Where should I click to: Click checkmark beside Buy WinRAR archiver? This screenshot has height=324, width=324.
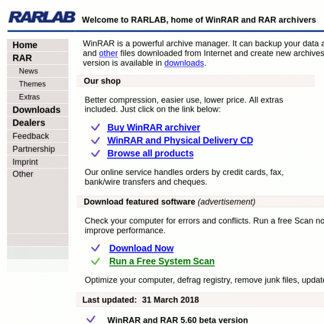pos(96,127)
